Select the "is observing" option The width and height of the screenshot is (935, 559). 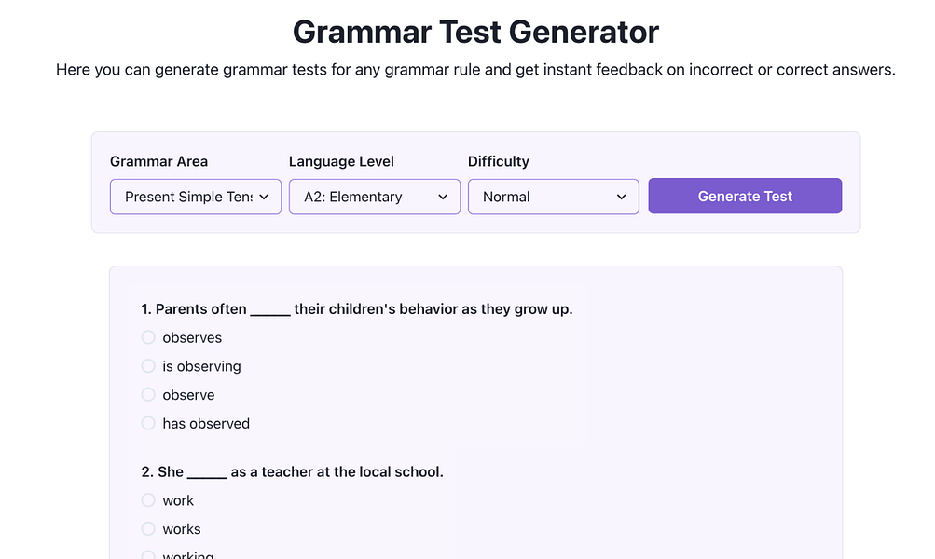[148, 366]
